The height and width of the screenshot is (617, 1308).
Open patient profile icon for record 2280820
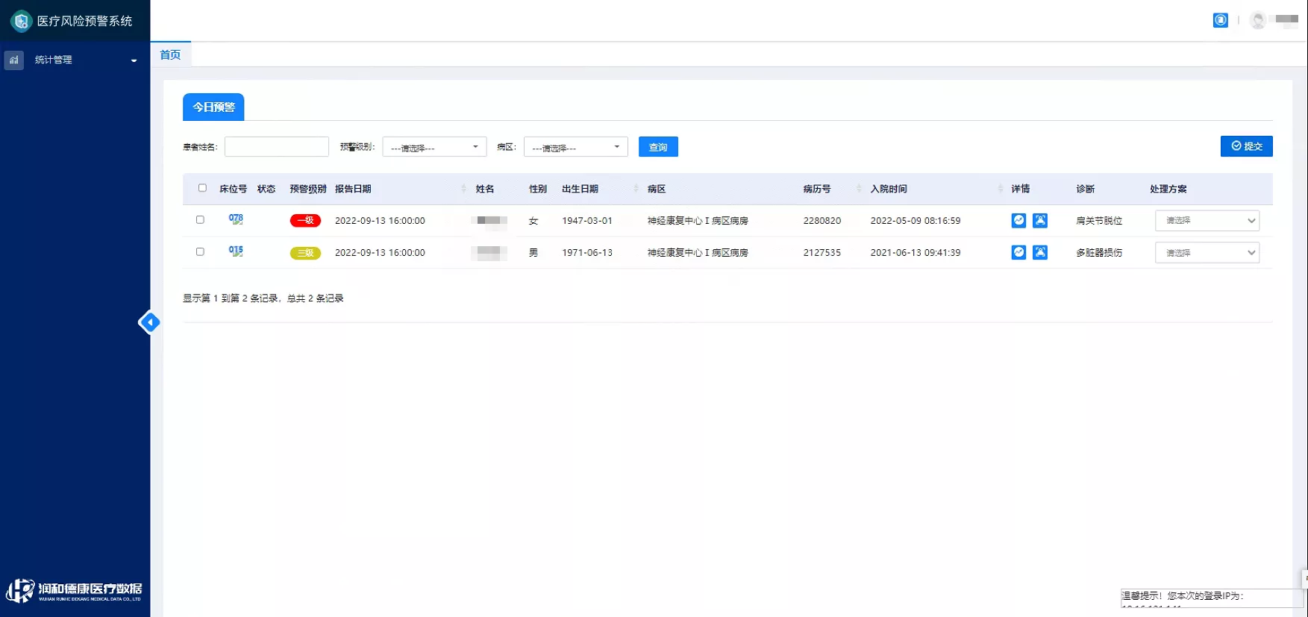(x=1040, y=220)
